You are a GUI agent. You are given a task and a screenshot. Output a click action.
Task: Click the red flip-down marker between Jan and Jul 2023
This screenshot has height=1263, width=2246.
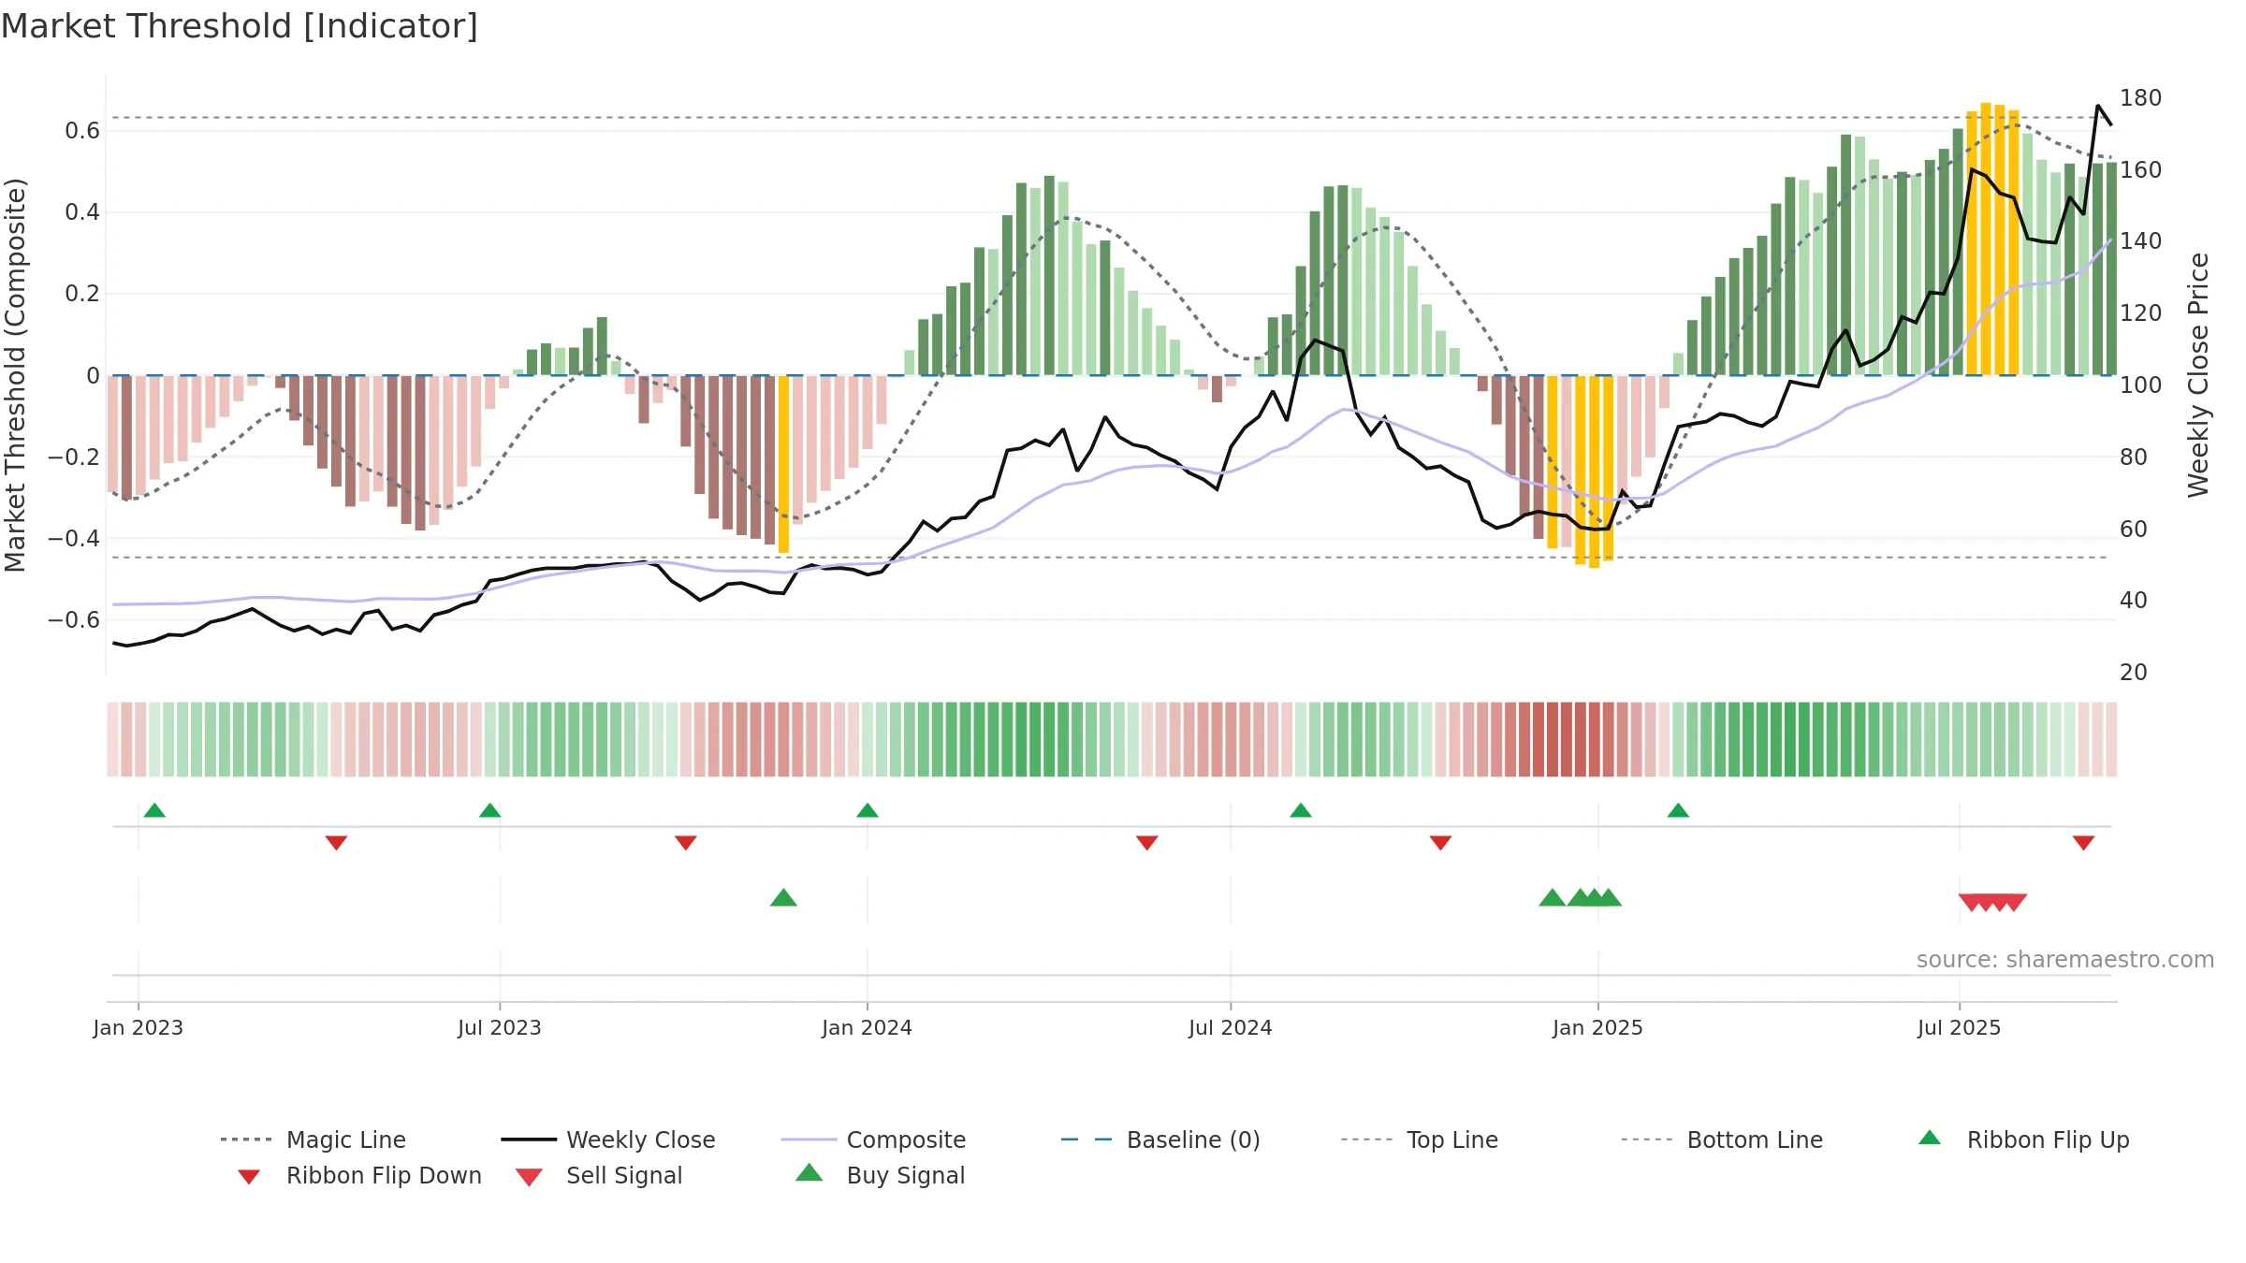coord(336,843)
